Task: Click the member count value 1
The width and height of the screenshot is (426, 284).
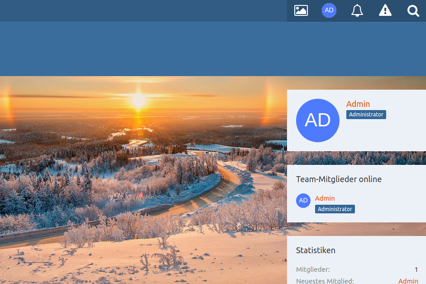Action: pos(416,270)
